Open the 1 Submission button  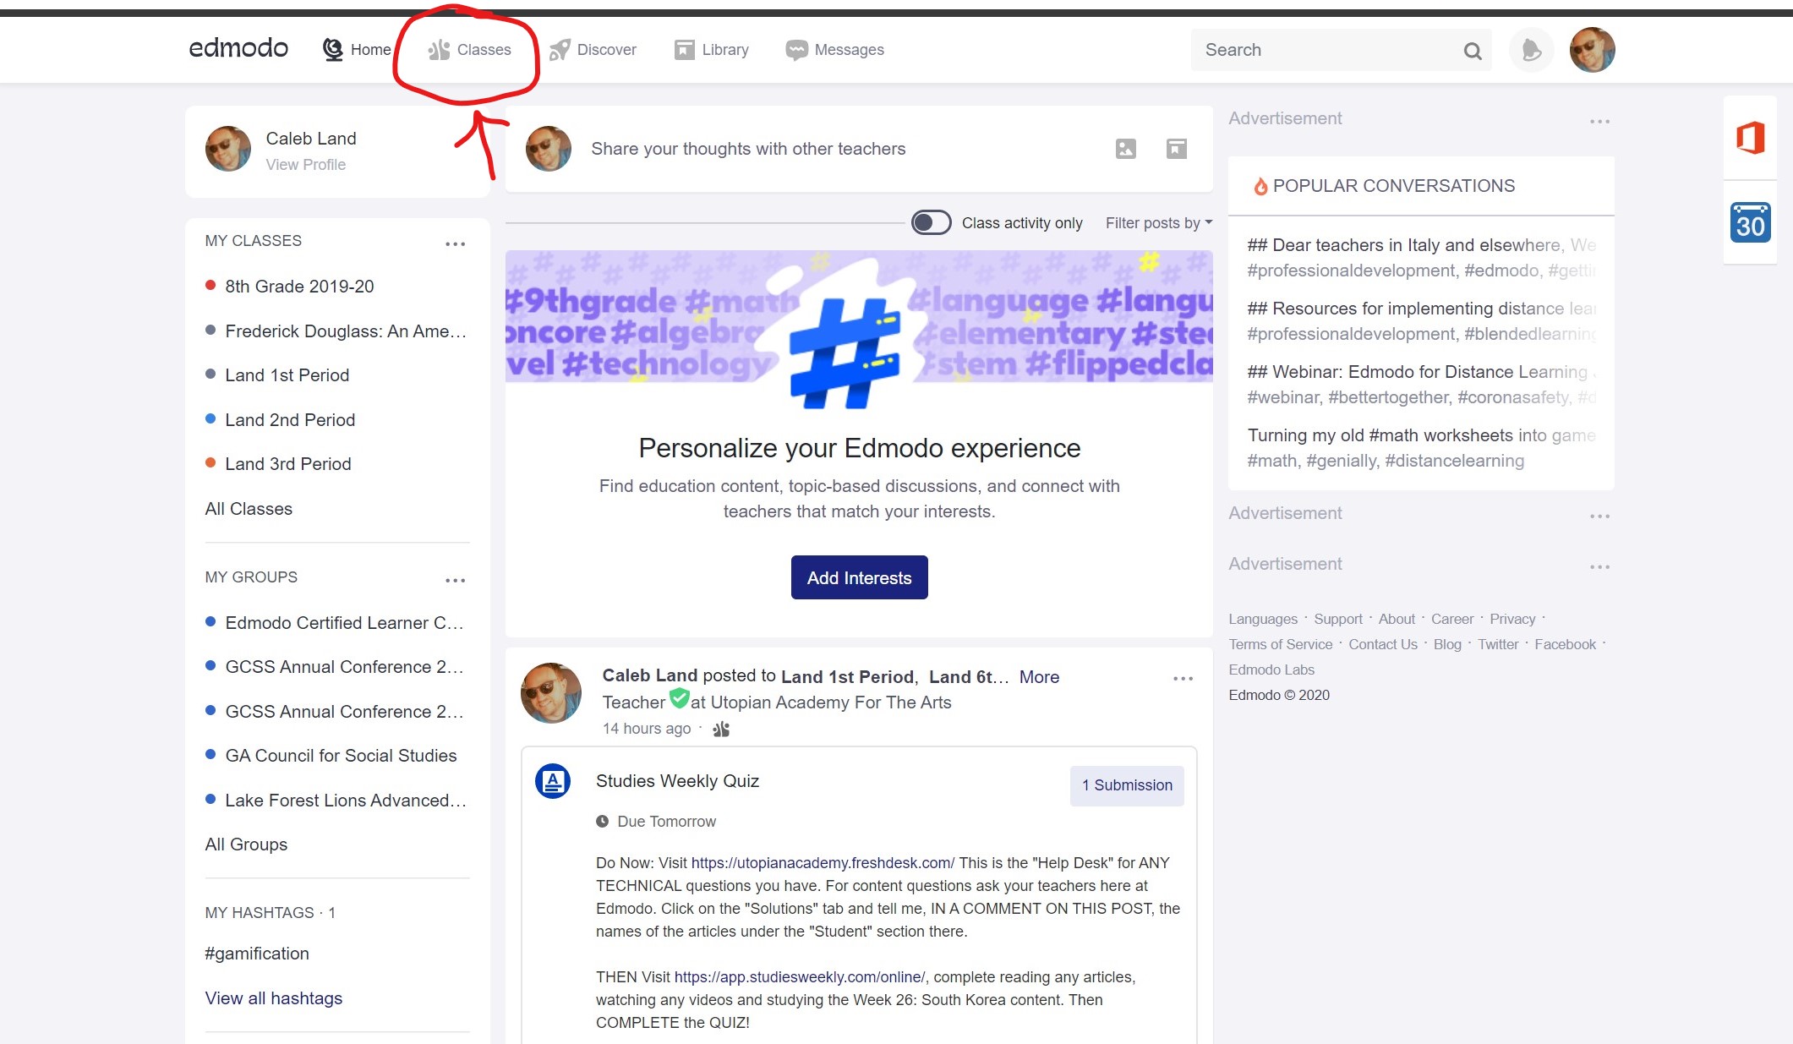(x=1126, y=785)
